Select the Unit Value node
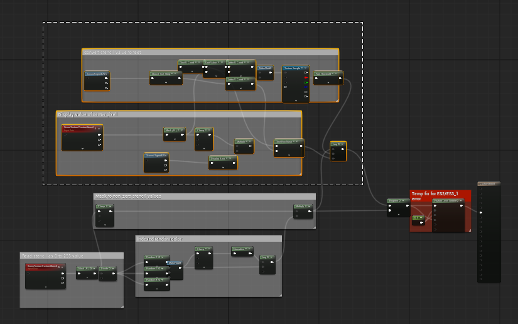The height and width of the screenshot is (324, 518). [x=215, y=68]
